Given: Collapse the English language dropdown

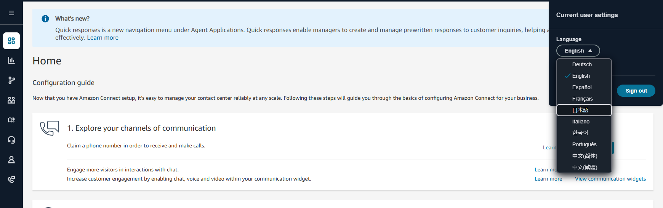Looking at the screenshot, I should click(x=578, y=51).
